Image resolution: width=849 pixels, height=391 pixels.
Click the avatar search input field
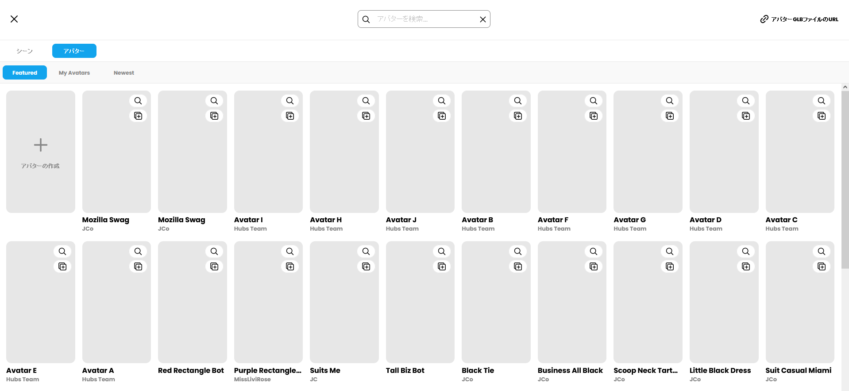pyautogui.click(x=424, y=19)
